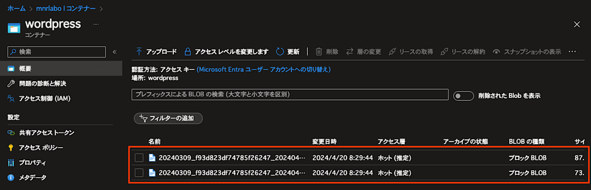Image resolution: width=591 pixels, height=190 pixels.
Task: Open the blob file in the 87. row
Action: pyautogui.click(x=232, y=158)
